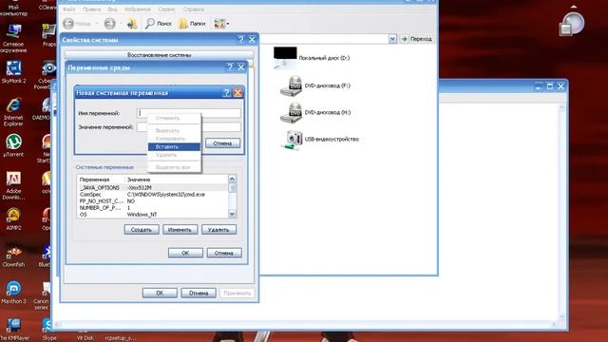Viewport: 608px width, 342px height.
Task: Select DVD-дисковод (F:) drive
Action: pyautogui.click(x=315, y=85)
